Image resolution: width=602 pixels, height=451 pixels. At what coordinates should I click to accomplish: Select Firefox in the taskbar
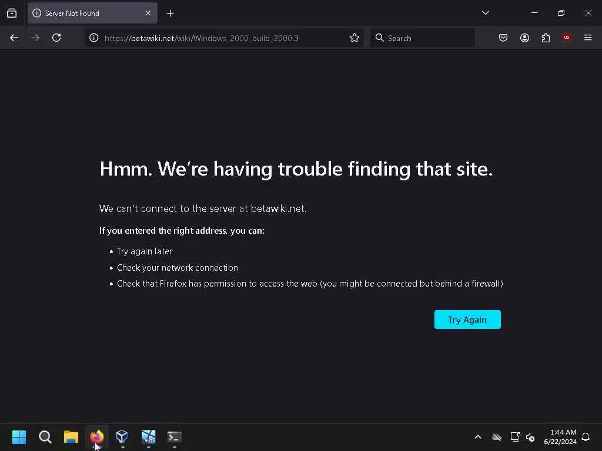pyautogui.click(x=97, y=437)
